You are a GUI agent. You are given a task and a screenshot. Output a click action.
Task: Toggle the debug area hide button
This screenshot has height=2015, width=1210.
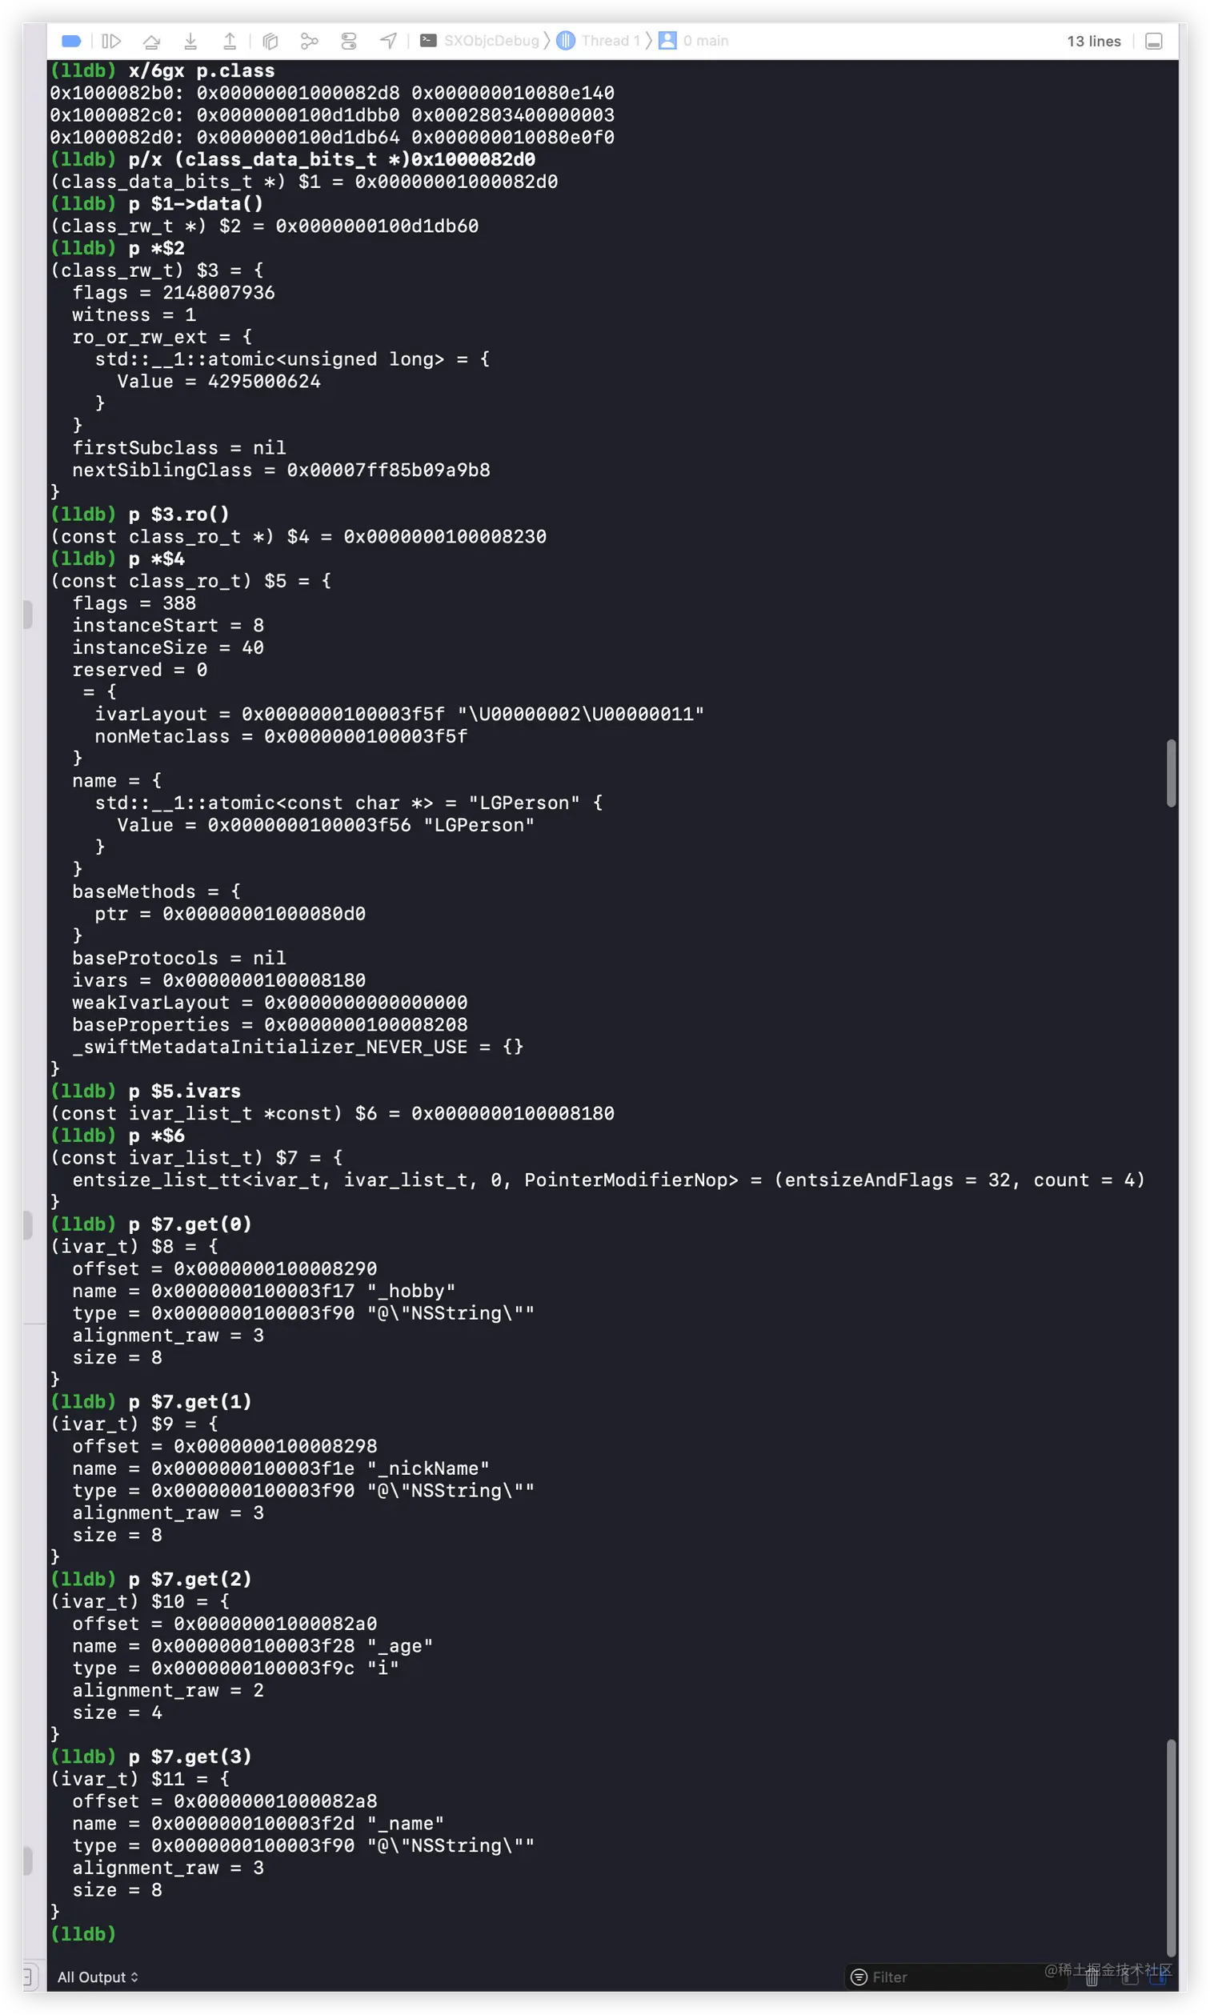coord(1153,41)
